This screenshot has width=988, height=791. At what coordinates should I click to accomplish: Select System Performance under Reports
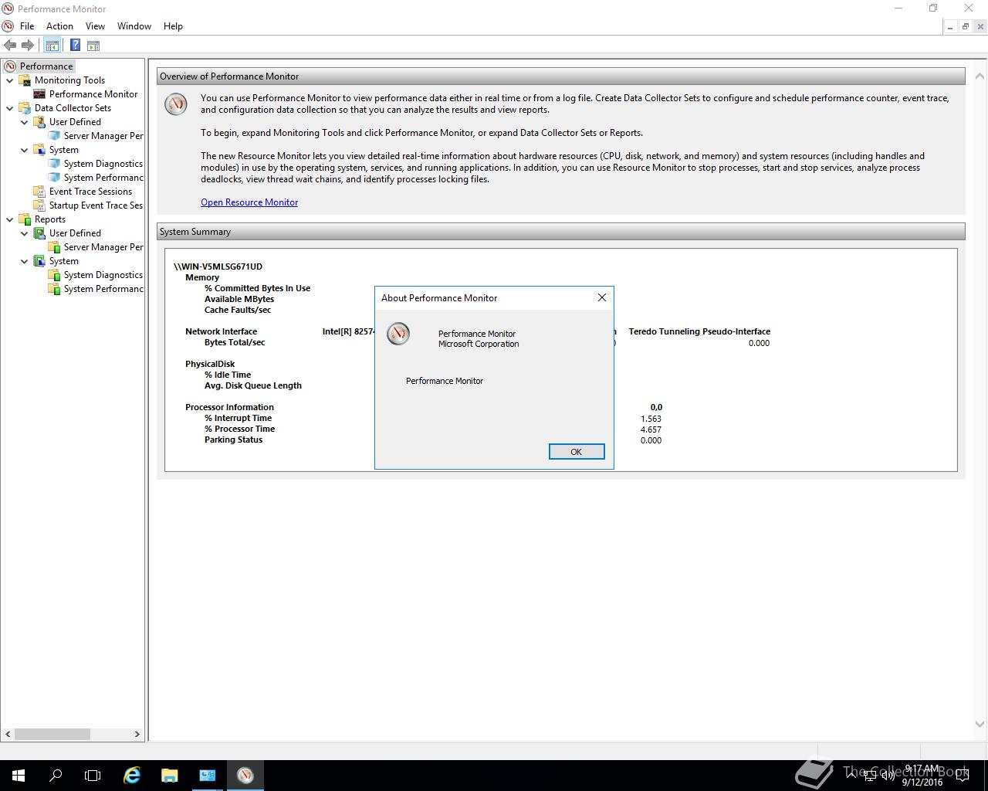pos(103,289)
